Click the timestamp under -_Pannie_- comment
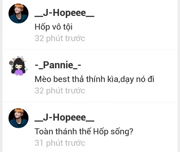 pyautogui.click(x=60, y=91)
